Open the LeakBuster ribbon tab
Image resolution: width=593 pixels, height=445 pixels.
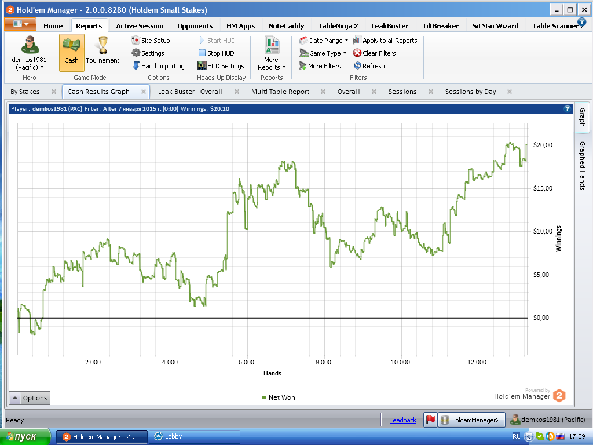tap(390, 26)
